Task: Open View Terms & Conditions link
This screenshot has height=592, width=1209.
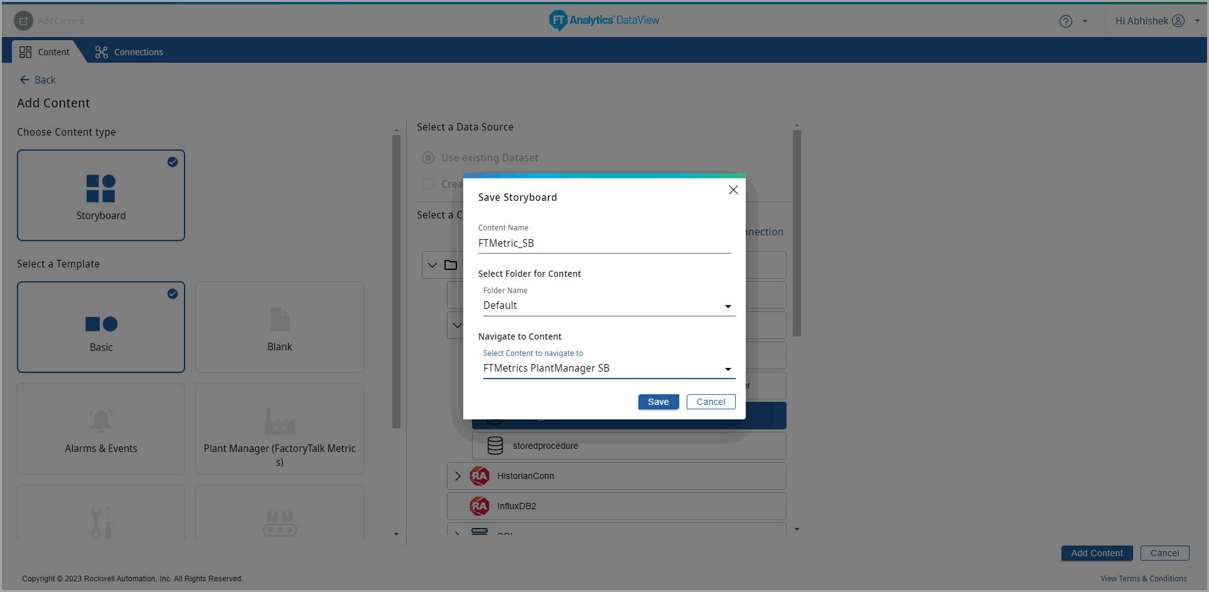Action: click(x=1143, y=579)
